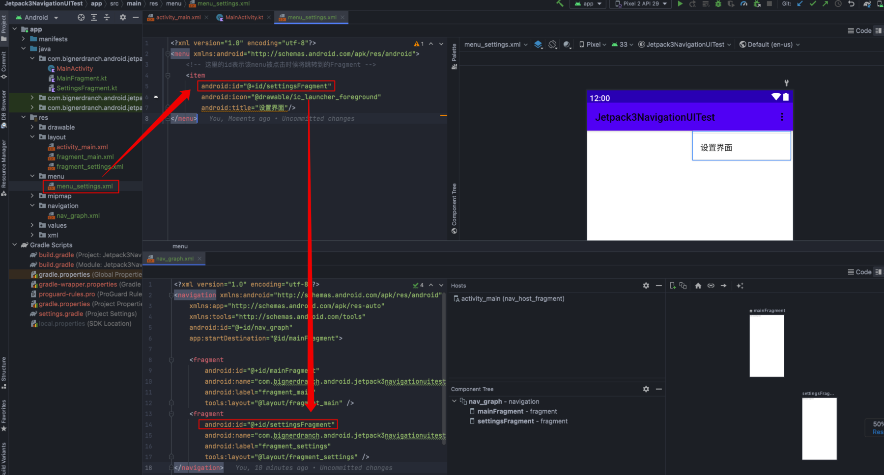Screen dimensions: 884x475
Task: Click the Git push arrow icon
Action: pos(825,4)
